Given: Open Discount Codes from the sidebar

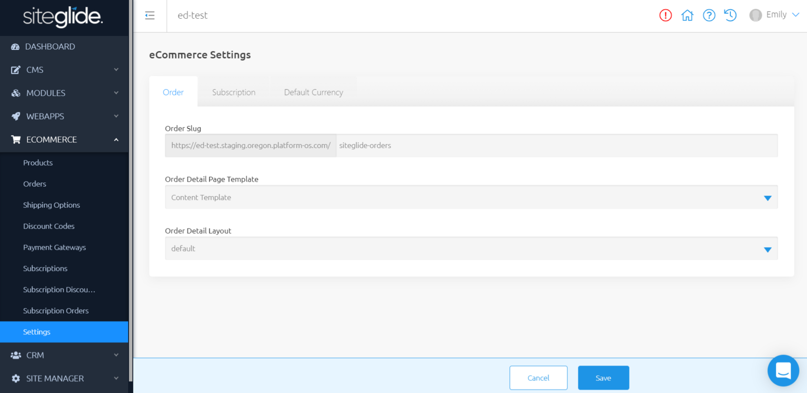Looking at the screenshot, I should click(x=49, y=226).
